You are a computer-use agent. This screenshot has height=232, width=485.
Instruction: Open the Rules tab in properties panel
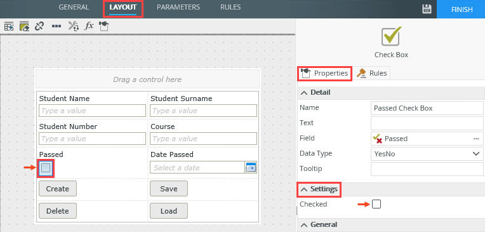pos(372,73)
